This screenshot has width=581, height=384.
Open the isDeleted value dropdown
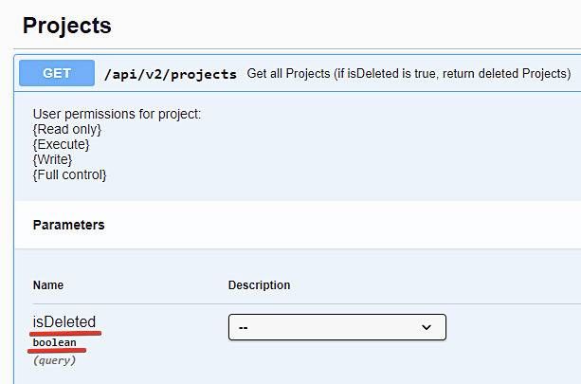[337, 327]
